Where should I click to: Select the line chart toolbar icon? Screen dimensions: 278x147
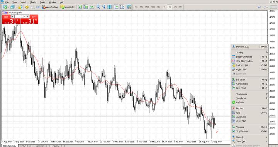92,7
